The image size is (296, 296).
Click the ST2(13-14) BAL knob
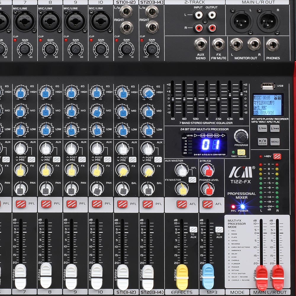point(148,189)
